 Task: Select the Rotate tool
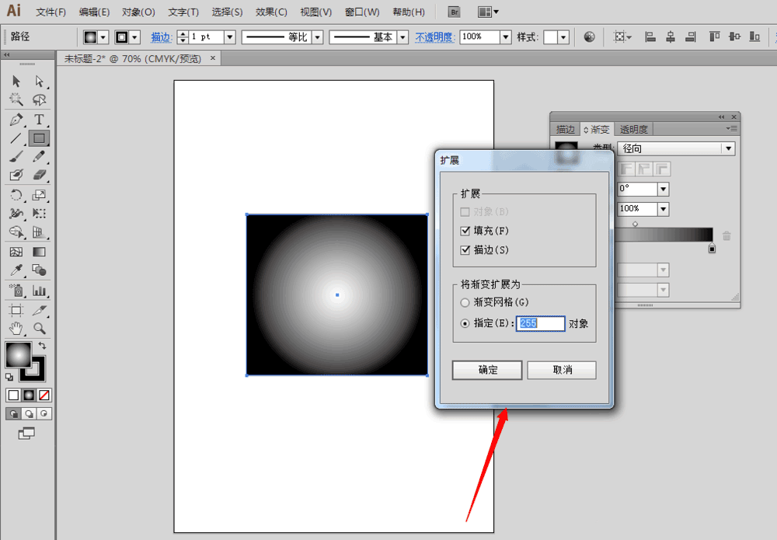[x=16, y=195]
